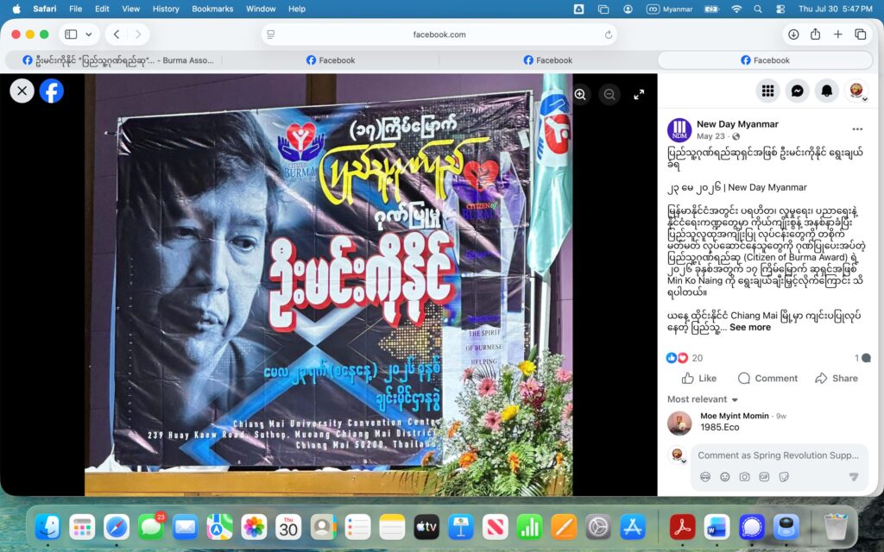Open Adobe Acrobat from the Dock

682,527
